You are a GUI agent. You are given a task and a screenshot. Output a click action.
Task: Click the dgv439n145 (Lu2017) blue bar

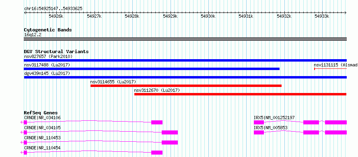[185, 77]
